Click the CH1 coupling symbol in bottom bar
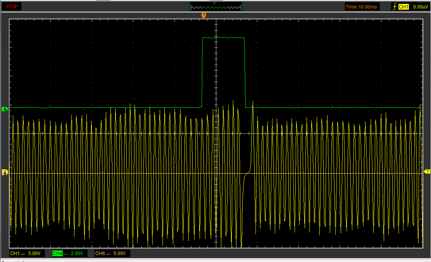431x262 pixels. tap(23, 253)
